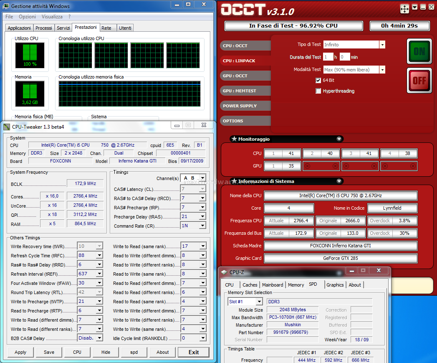Open the Precharge Delay (tRAS) dropdown
437x363 pixels.
coord(203,216)
